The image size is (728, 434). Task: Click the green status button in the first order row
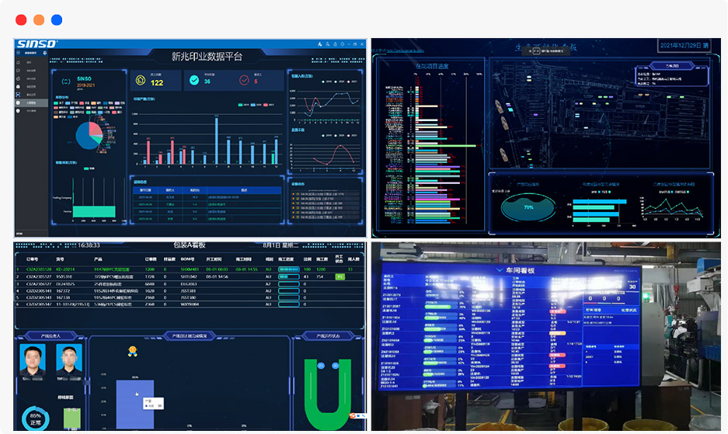(x=340, y=276)
